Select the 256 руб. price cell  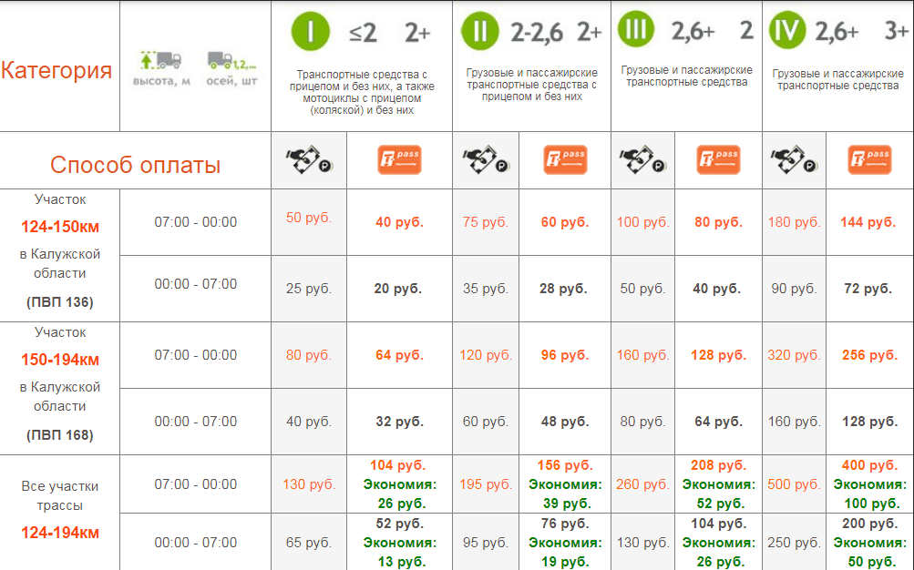(x=869, y=354)
